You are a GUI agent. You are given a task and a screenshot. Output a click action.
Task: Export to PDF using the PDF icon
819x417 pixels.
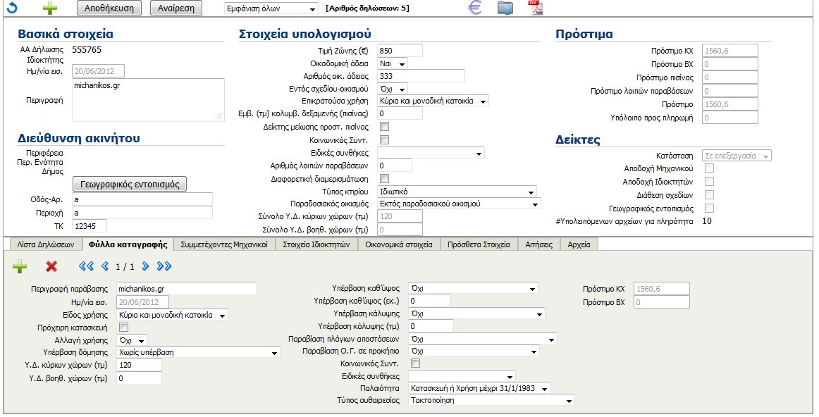(536, 8)
